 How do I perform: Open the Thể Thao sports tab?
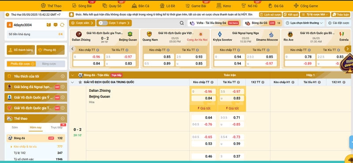[x=51, y=6]
